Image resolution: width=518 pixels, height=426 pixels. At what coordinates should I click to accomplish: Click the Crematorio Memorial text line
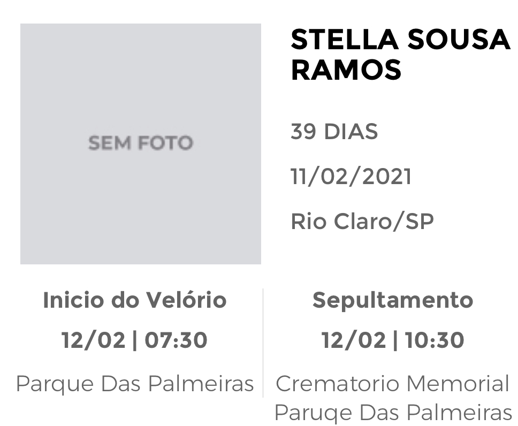pyautogui.click(x=393, y=384)
